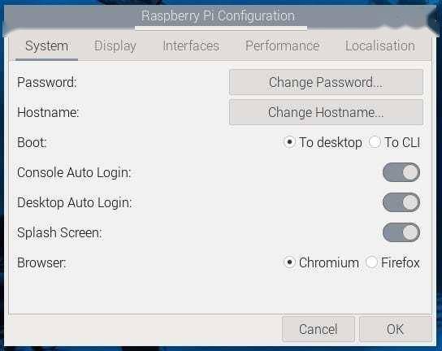Go to the Performance tab
Viewport: 442px width, 351px height.
pos(282,46)
